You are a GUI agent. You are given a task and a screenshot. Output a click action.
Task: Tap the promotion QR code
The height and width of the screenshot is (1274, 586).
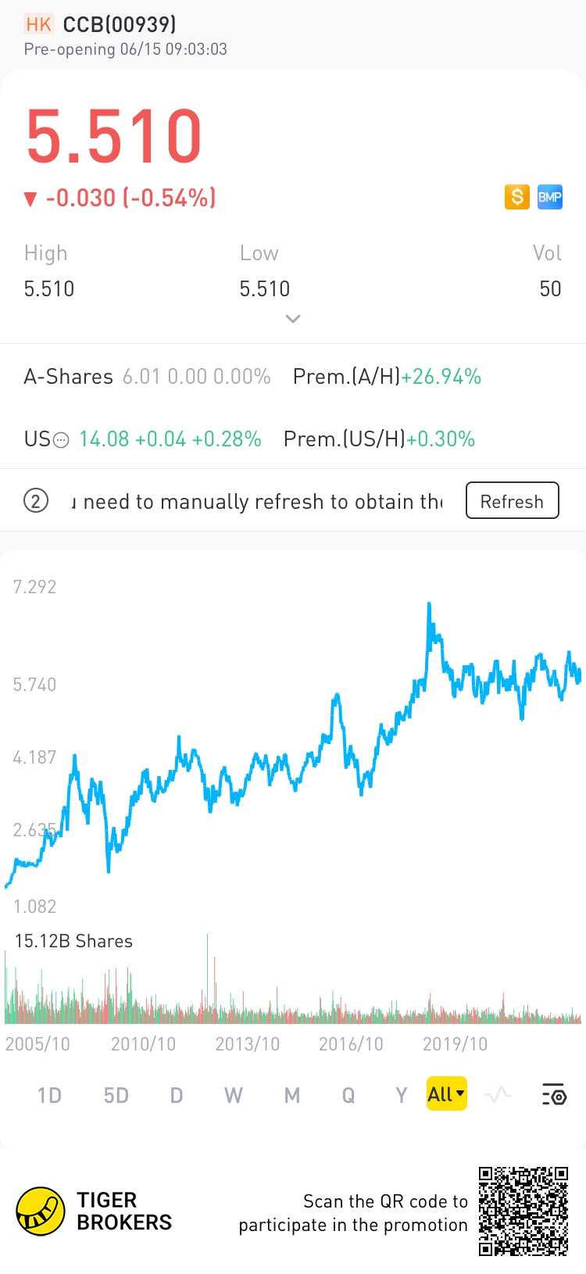[523, 1211]
